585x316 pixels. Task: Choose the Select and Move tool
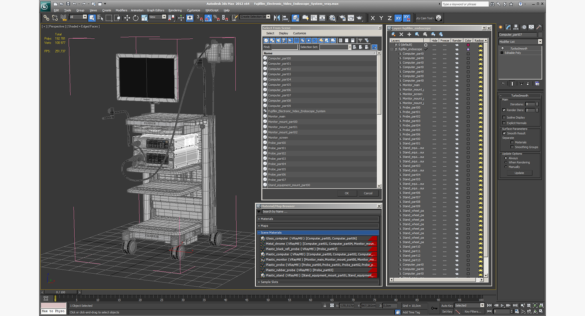point(127,18)
